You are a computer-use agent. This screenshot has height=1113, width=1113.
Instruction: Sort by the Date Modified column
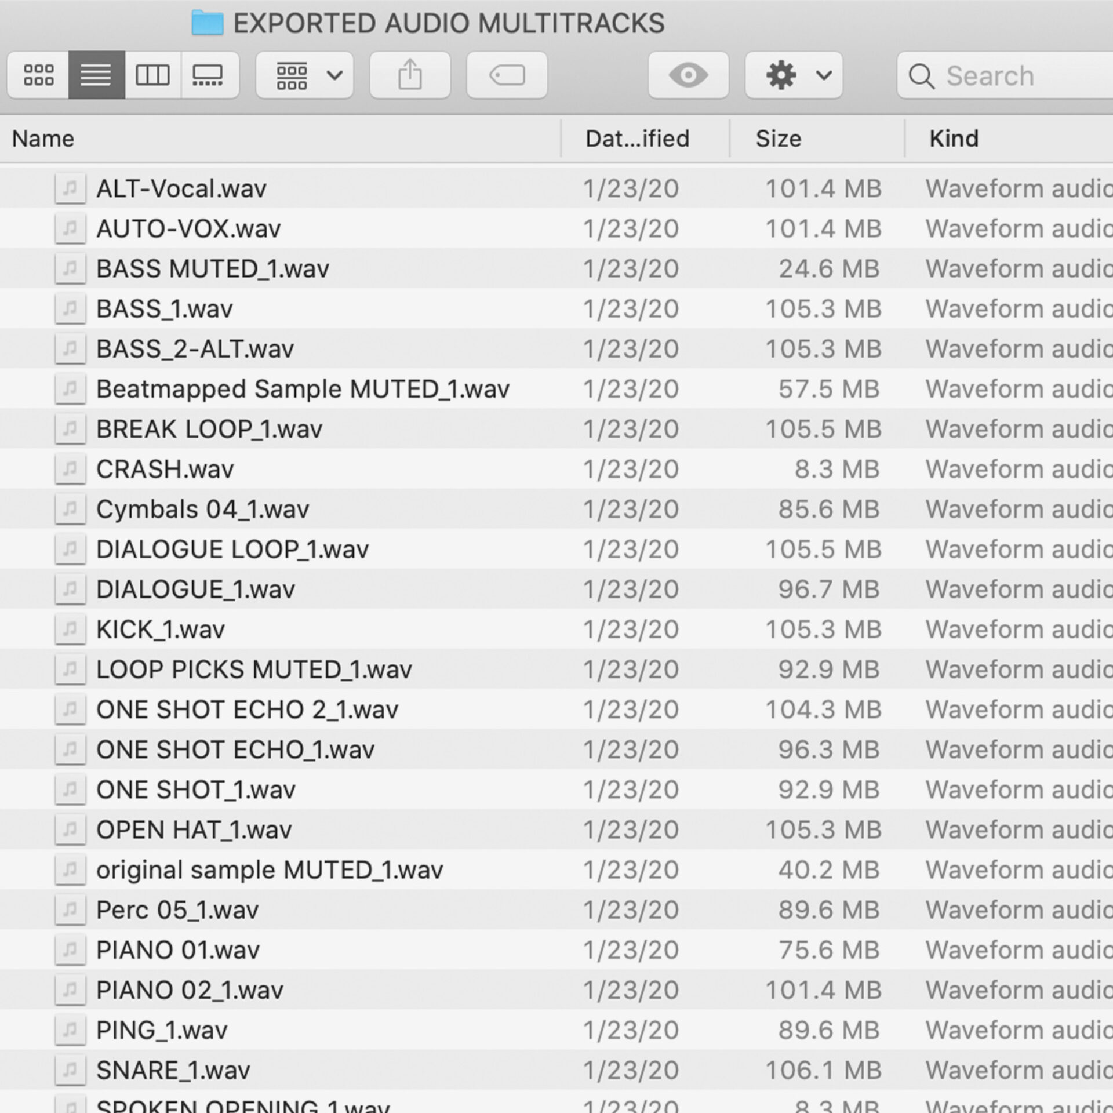coord(636,138)
